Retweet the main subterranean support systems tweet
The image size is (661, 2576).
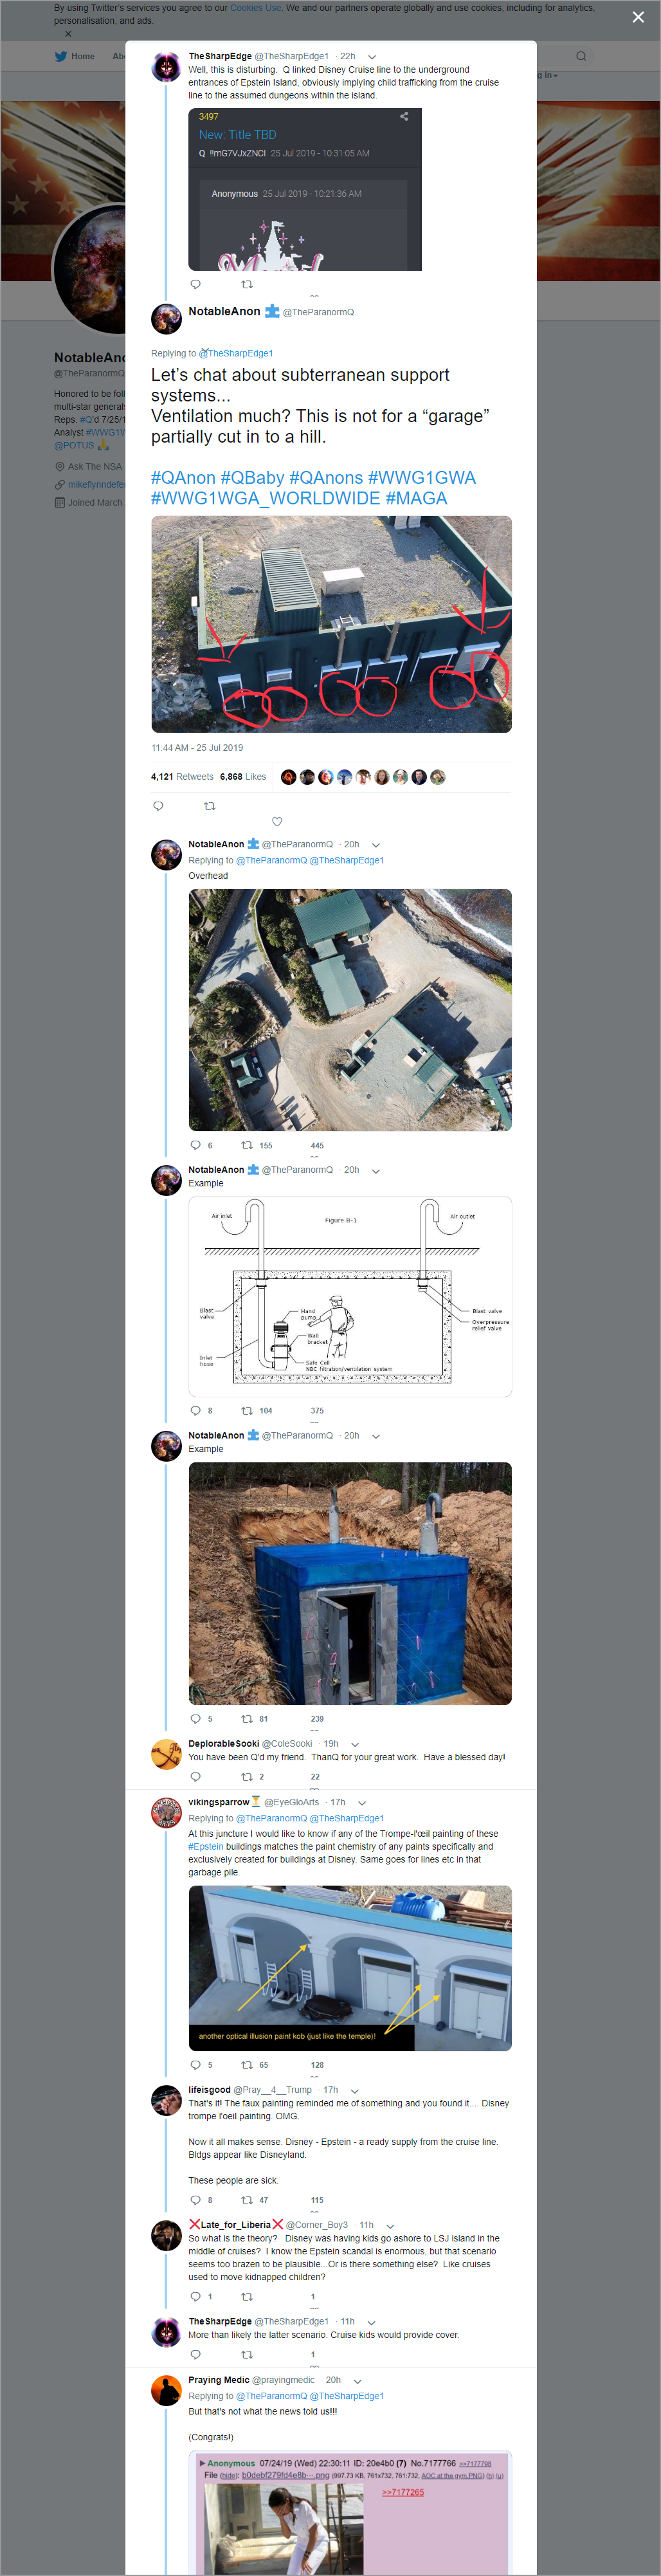point(209,806)
